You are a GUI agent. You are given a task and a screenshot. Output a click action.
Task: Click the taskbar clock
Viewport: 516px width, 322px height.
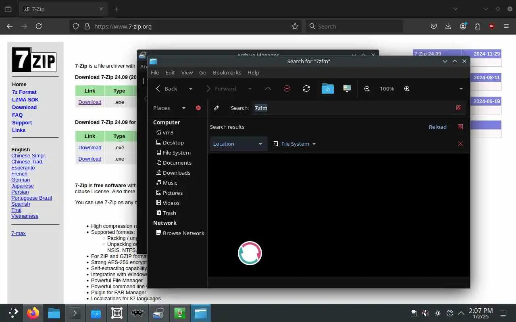481,313
